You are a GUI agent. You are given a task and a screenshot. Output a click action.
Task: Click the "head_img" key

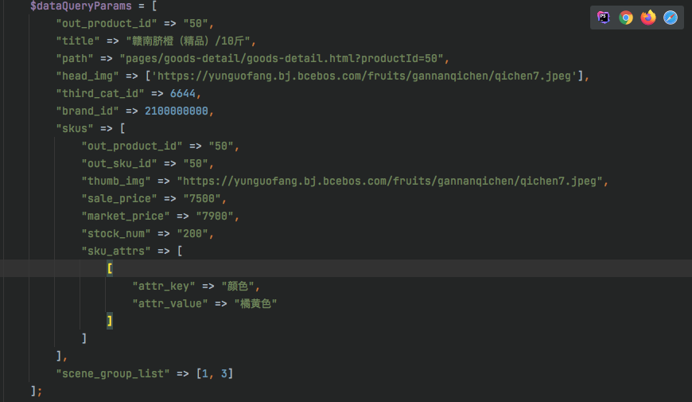pos(87,76)
